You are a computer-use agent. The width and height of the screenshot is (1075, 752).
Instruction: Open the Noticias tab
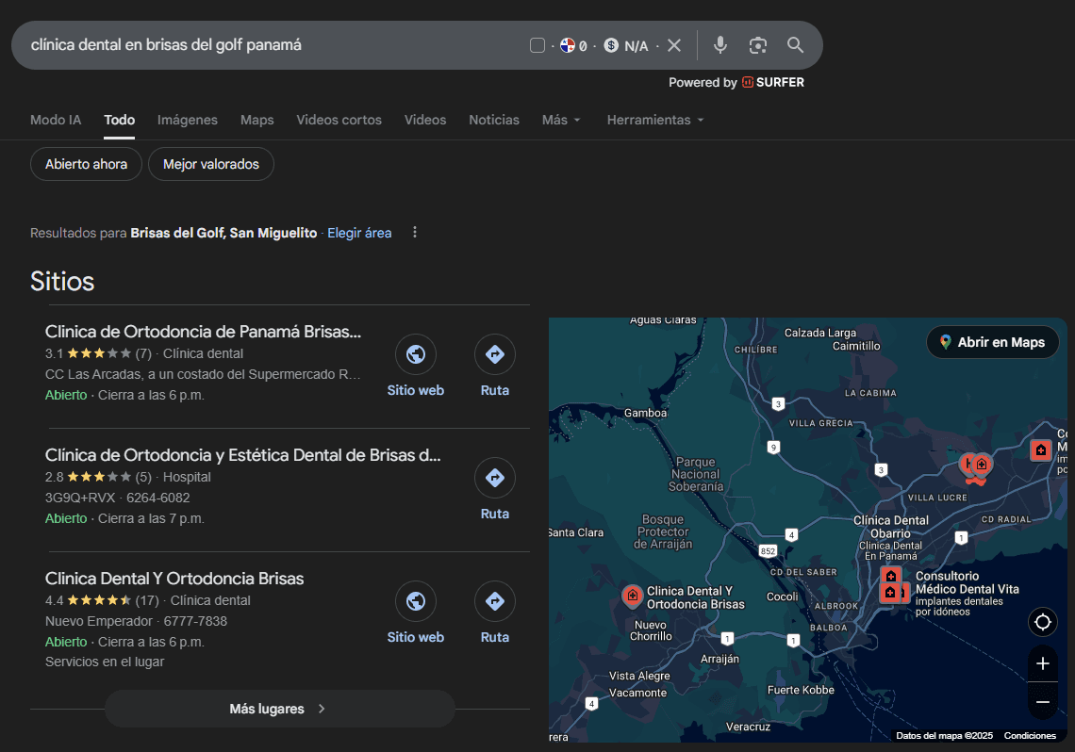click(493, 120)
